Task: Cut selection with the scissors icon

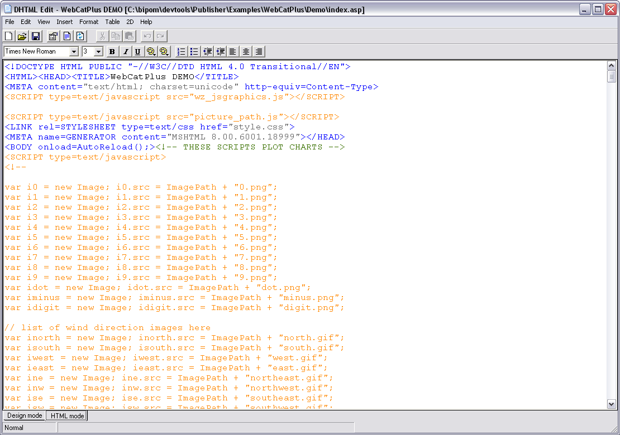Action: pos(102,36)
